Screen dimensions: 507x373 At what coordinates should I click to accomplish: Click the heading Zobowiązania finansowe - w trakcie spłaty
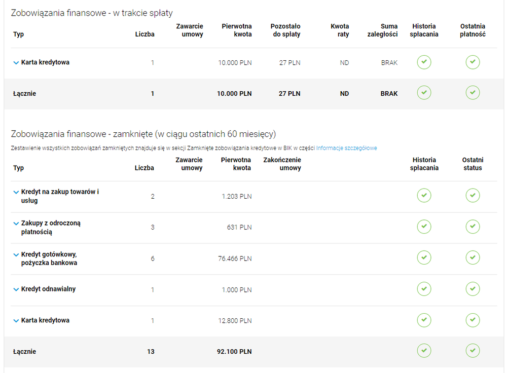92,13
